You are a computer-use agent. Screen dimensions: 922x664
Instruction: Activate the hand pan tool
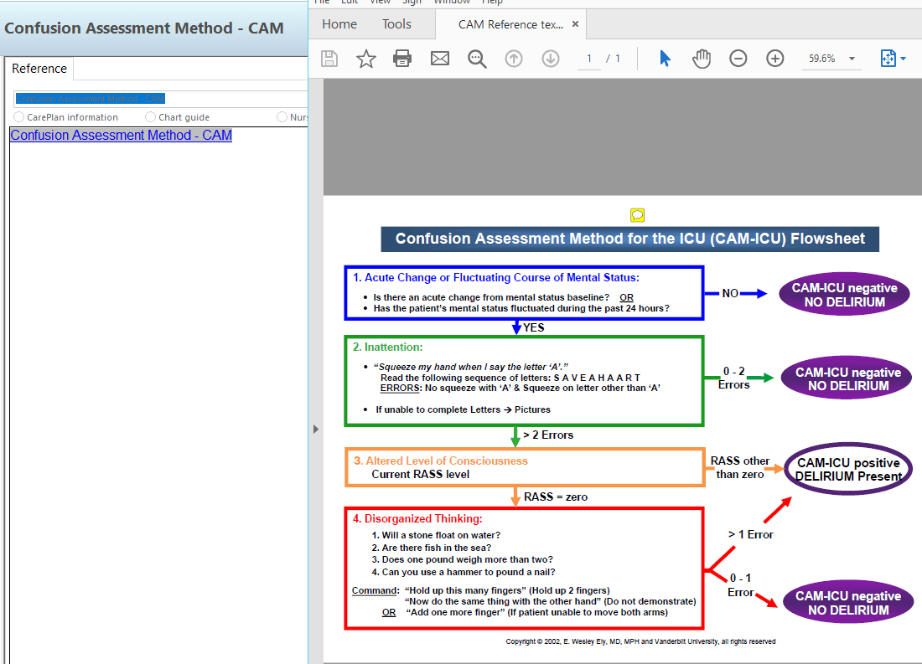click(x=702, y=59)
